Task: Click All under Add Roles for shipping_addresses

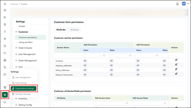Action: [x=111, y=65]
